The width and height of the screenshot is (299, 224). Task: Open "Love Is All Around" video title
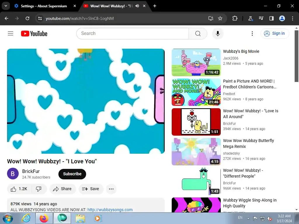pyautogui.click(x=251, y=114)
